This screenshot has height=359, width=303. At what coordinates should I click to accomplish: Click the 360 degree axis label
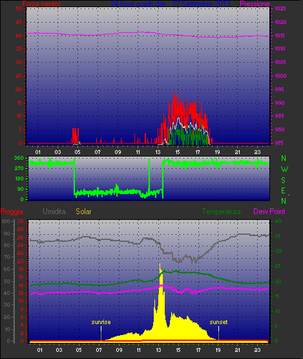pyautogui.click(x=19, y=158)
